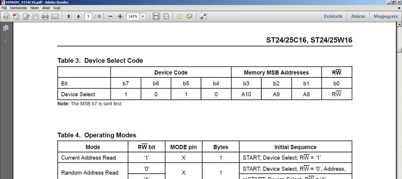This screenshot has width=402, height=179.
Task: Show attachments via the paperclip icon
Action: pos(5,40)
